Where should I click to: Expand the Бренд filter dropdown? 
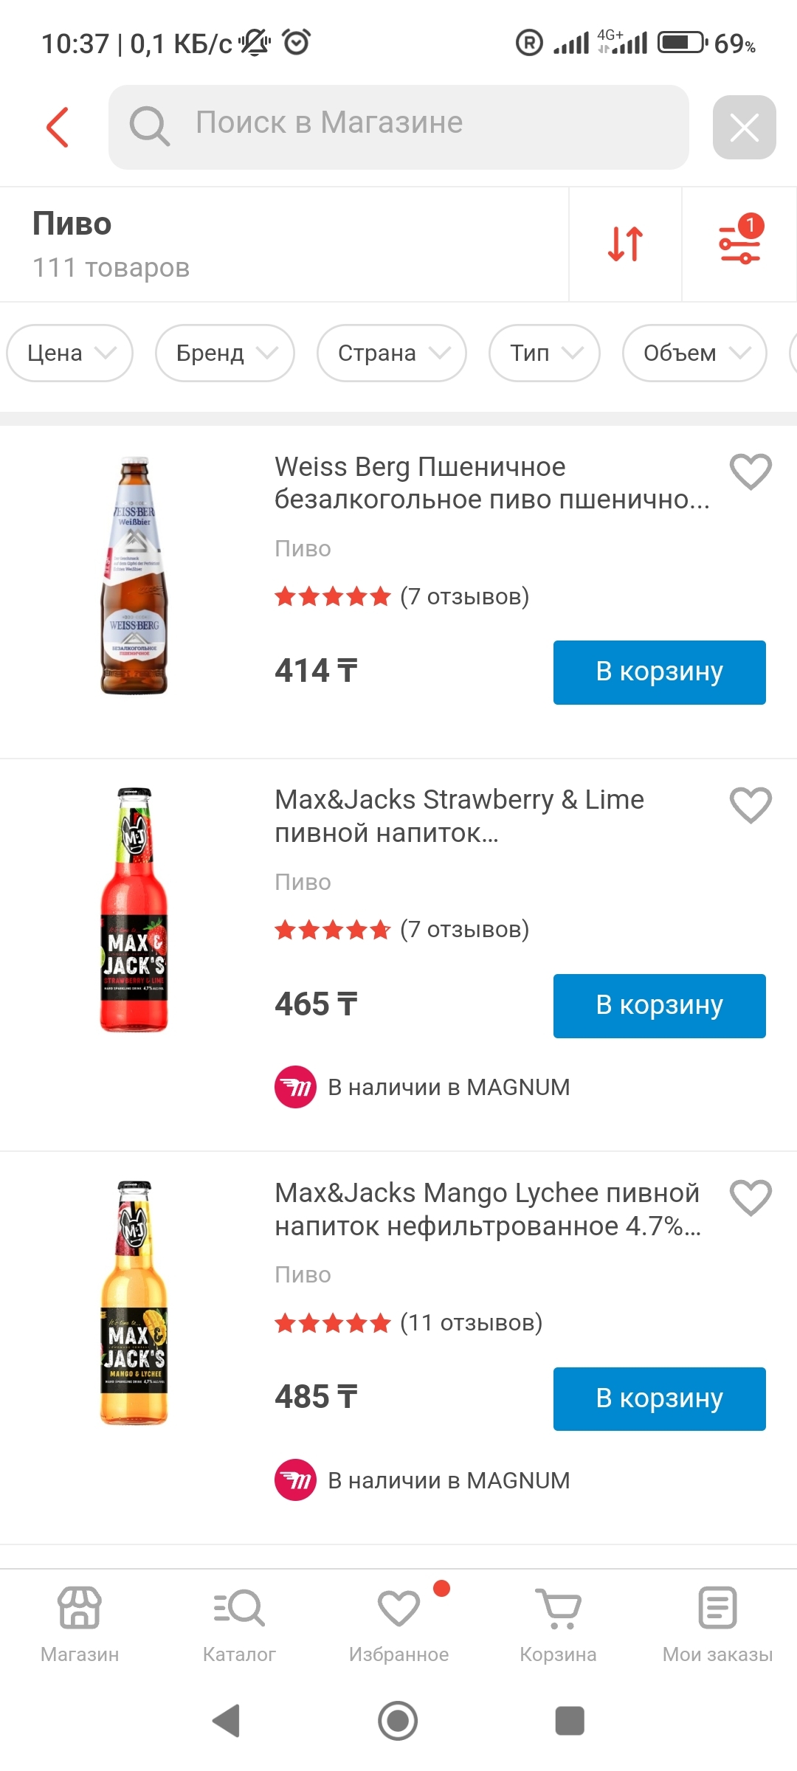pos(225,353)
